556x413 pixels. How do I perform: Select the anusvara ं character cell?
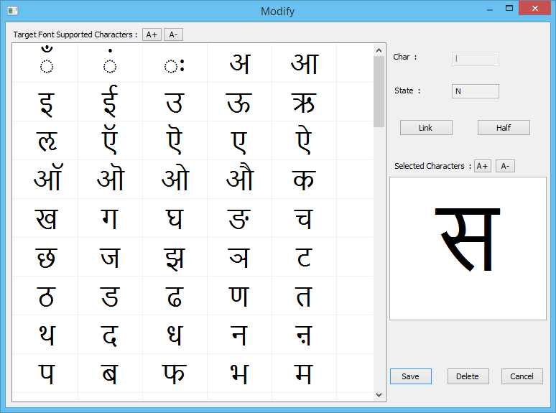pos(111,62)
